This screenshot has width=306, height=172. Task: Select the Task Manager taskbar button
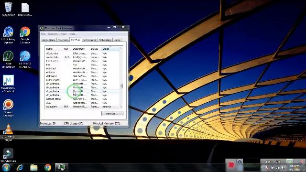pyautogui.click(x=62, y=168)
